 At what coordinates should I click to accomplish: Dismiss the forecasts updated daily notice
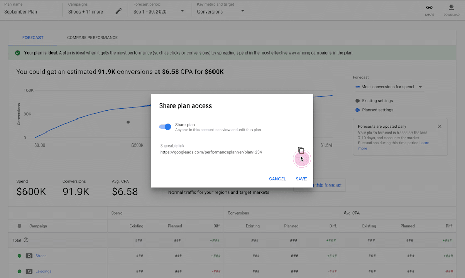click(x=440, y=126)
